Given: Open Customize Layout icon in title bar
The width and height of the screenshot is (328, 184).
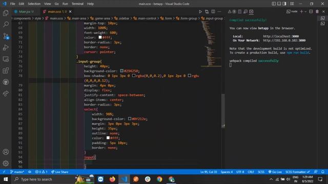Looking at the screenshot, I should tap(292, 4).
